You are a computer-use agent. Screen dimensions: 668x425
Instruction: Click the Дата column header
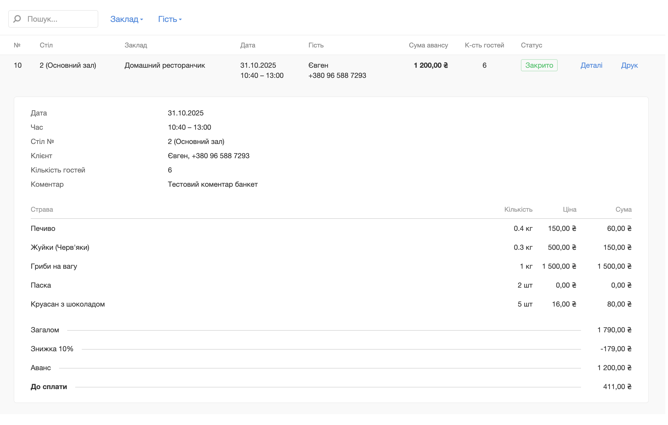pyautogui.click(x=248, y=45)
